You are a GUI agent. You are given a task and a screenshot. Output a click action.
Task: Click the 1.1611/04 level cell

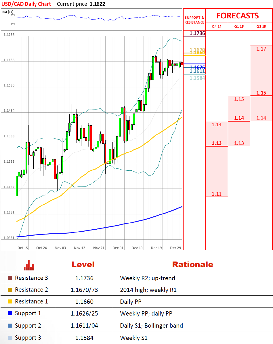pos(84,326)
